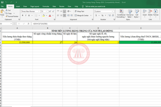Align text to bottom of cell
This screenshot has width=161, height=107.
point(64,11)
